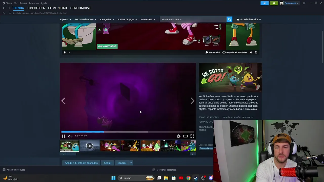Switch to the TIENDA tab

(x=18, y=8)
